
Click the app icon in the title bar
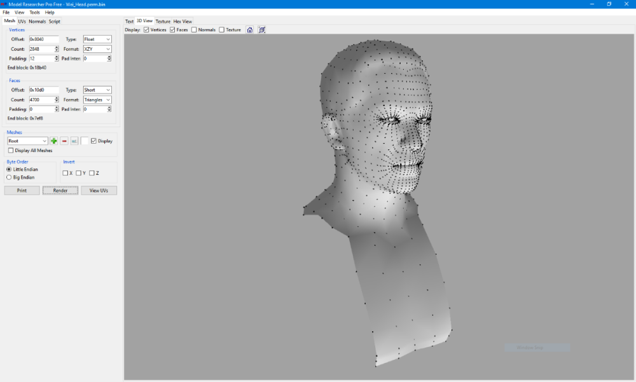click(x=4, y=4)
